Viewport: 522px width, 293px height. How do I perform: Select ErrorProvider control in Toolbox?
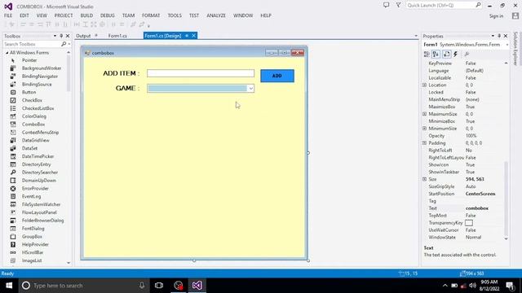tap(36, 188)
